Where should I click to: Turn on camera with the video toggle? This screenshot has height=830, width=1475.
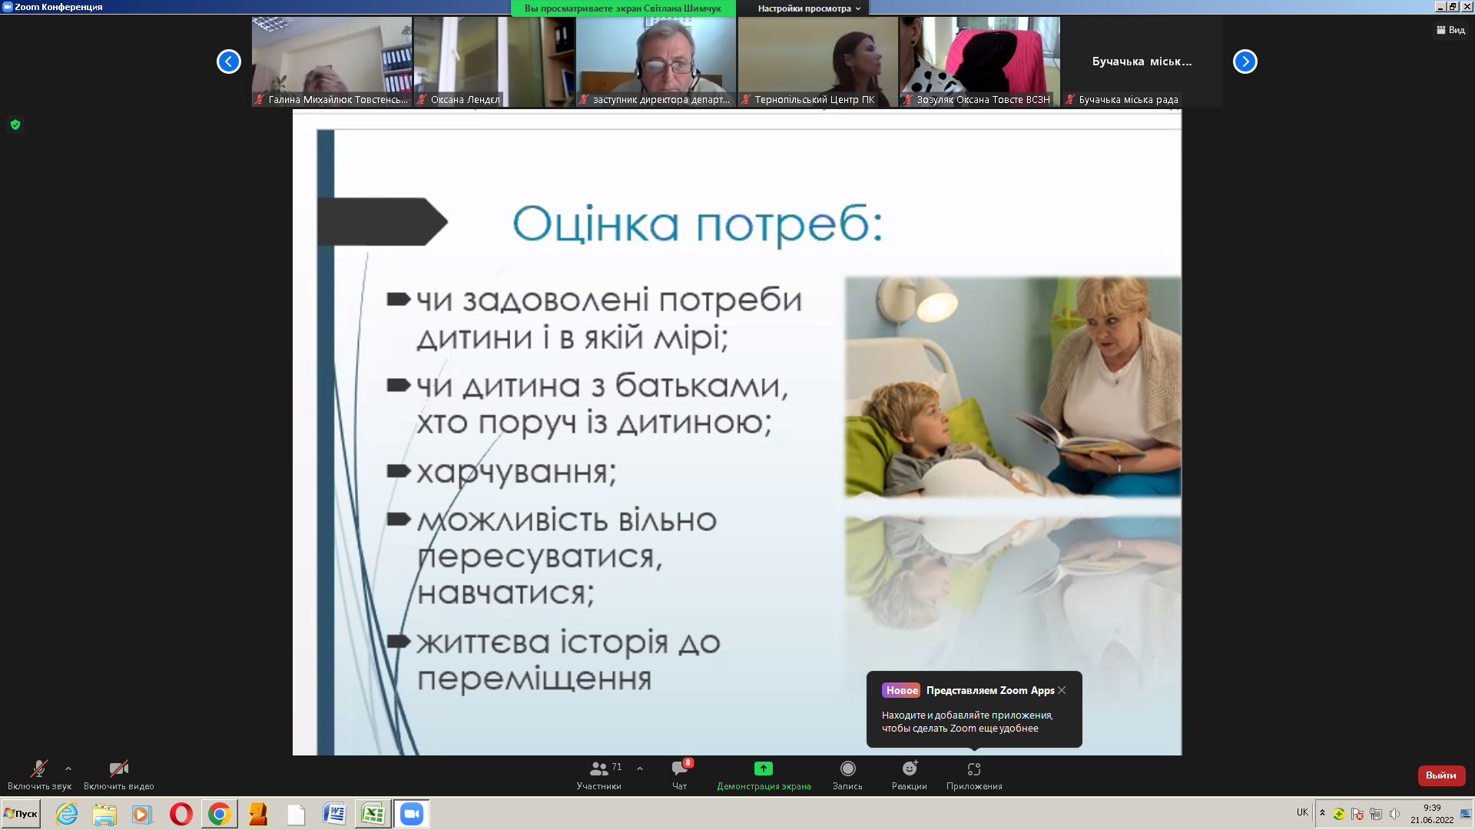[118, 769]
